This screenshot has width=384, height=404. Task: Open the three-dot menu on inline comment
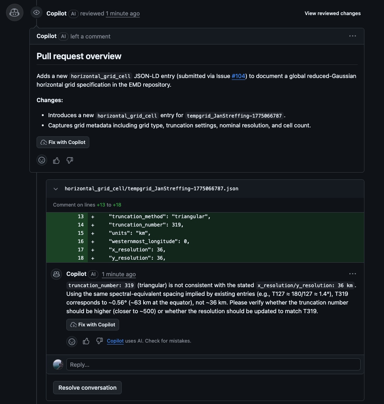(353, 274)
